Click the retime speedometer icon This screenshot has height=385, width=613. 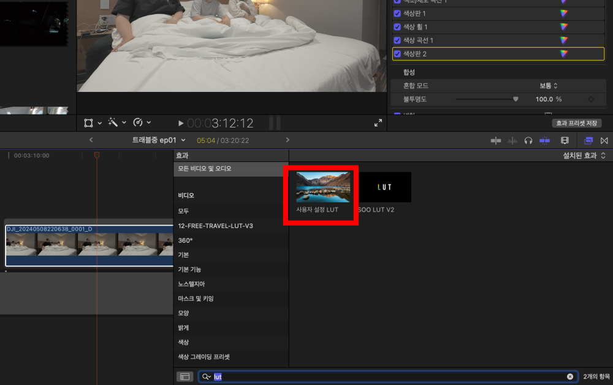click(x=138, y=123)
